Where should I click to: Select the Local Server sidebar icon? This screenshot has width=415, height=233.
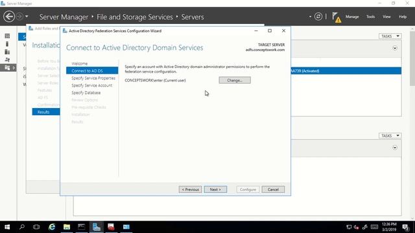(x=7, y=44)
